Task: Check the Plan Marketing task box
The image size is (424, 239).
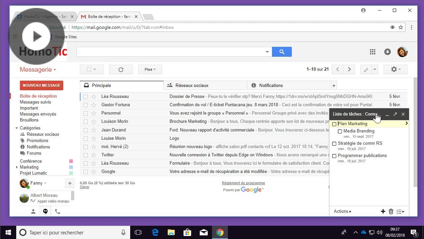Action: coord(334,124)
